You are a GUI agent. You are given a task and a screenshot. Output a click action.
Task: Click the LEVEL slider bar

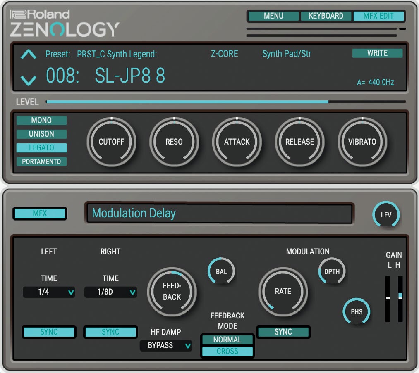click(226, 102)
